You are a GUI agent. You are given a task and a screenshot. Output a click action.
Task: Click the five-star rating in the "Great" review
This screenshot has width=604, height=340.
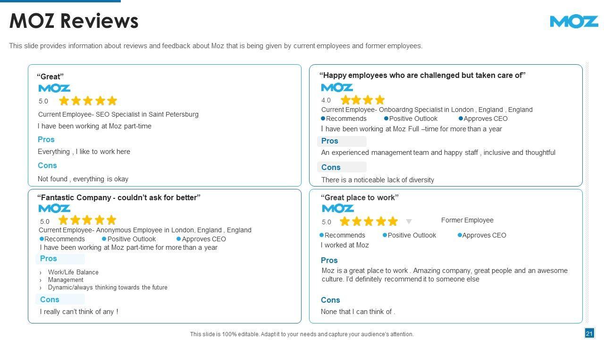(x=88, y=101)
